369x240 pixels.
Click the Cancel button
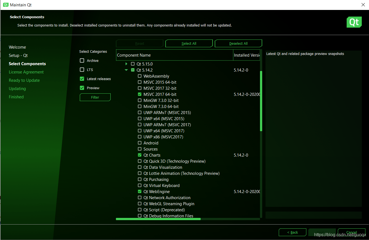352,232
